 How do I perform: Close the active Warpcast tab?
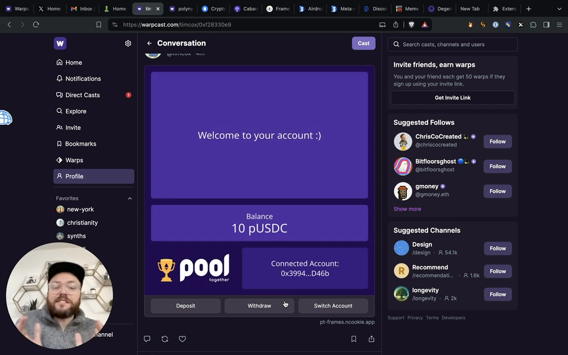pyautogui.click(x=158, y=9)
